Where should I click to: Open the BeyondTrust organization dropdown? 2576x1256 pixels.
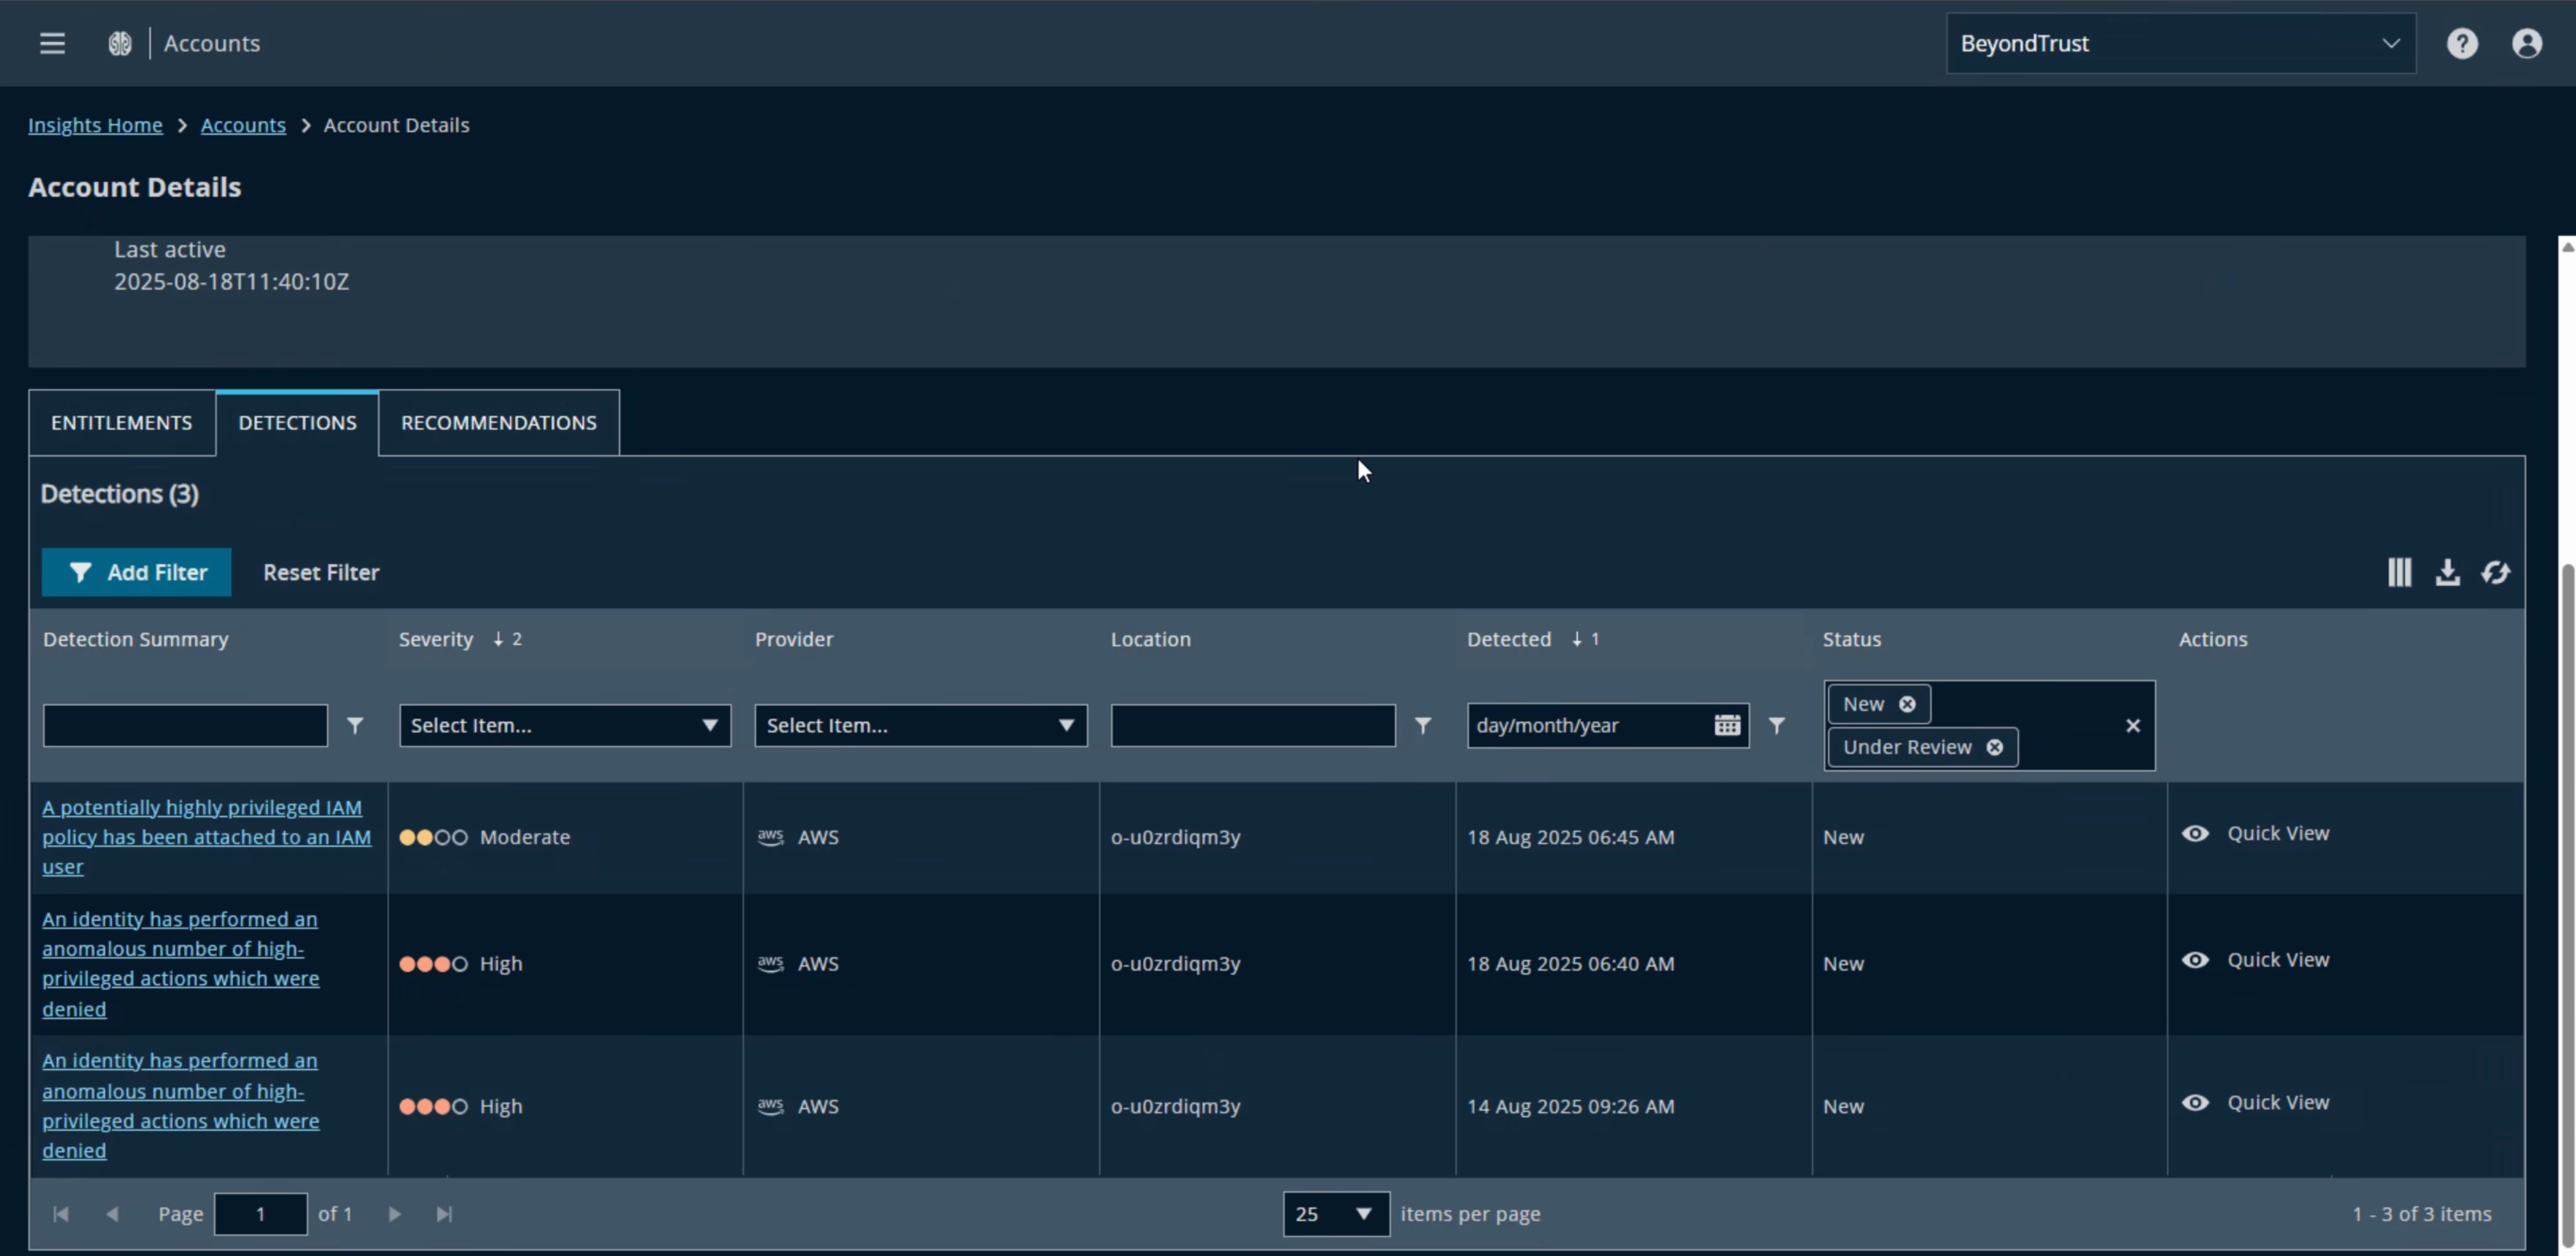[x=2180, y=43]
